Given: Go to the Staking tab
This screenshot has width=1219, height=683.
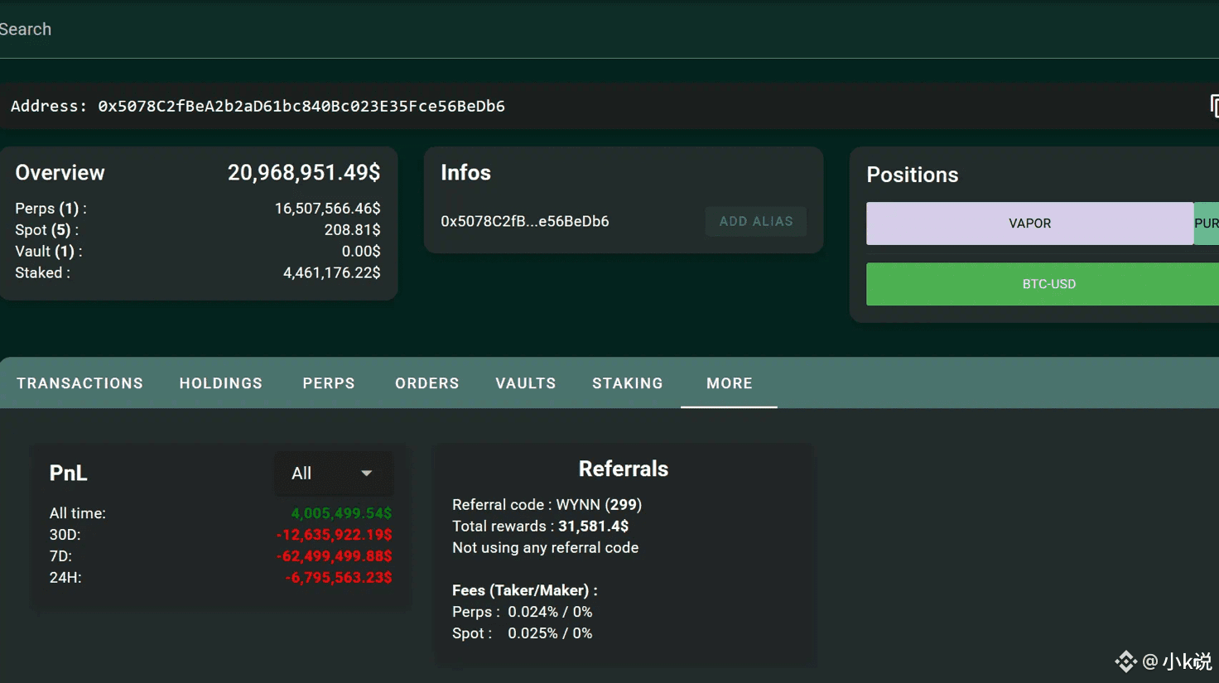Looking at the screenshot, I should pos(628,383).
